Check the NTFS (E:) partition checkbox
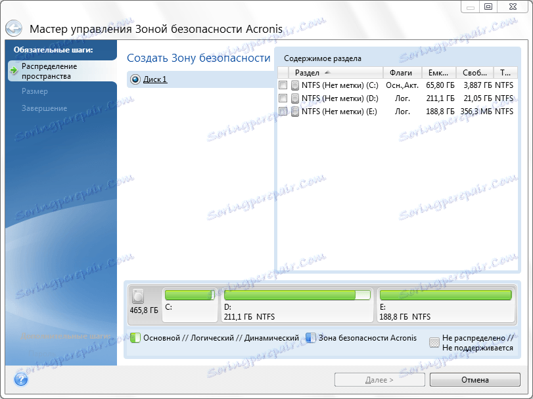 pyautogui.click(x=283, y=112)
